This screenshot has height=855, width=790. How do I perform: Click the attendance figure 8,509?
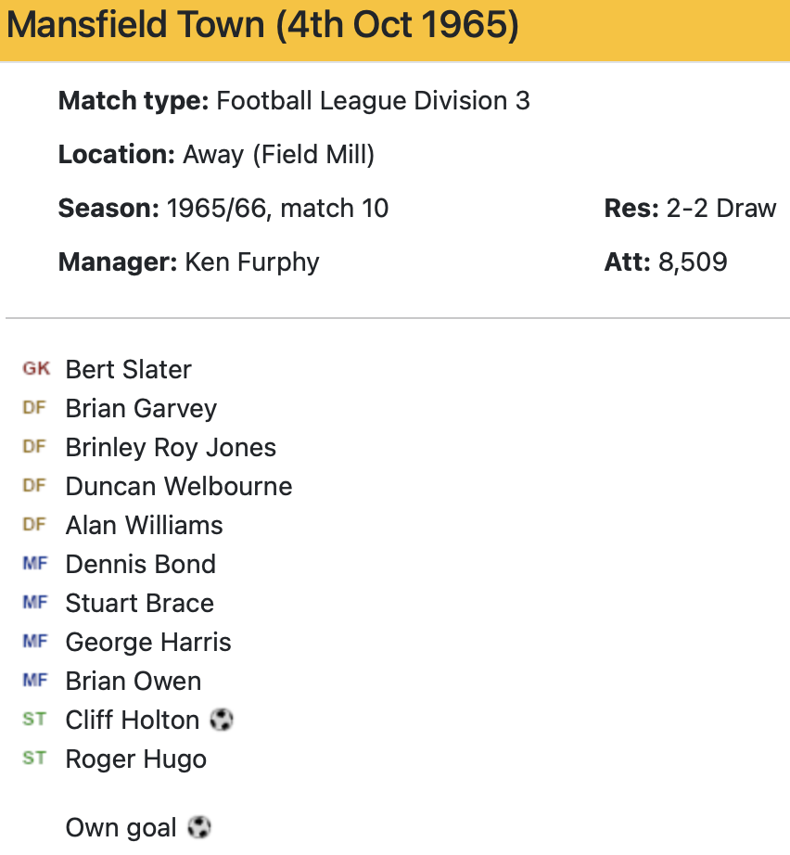[692, 262]
